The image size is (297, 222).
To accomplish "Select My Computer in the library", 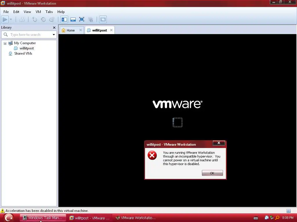I will point(25,43).
